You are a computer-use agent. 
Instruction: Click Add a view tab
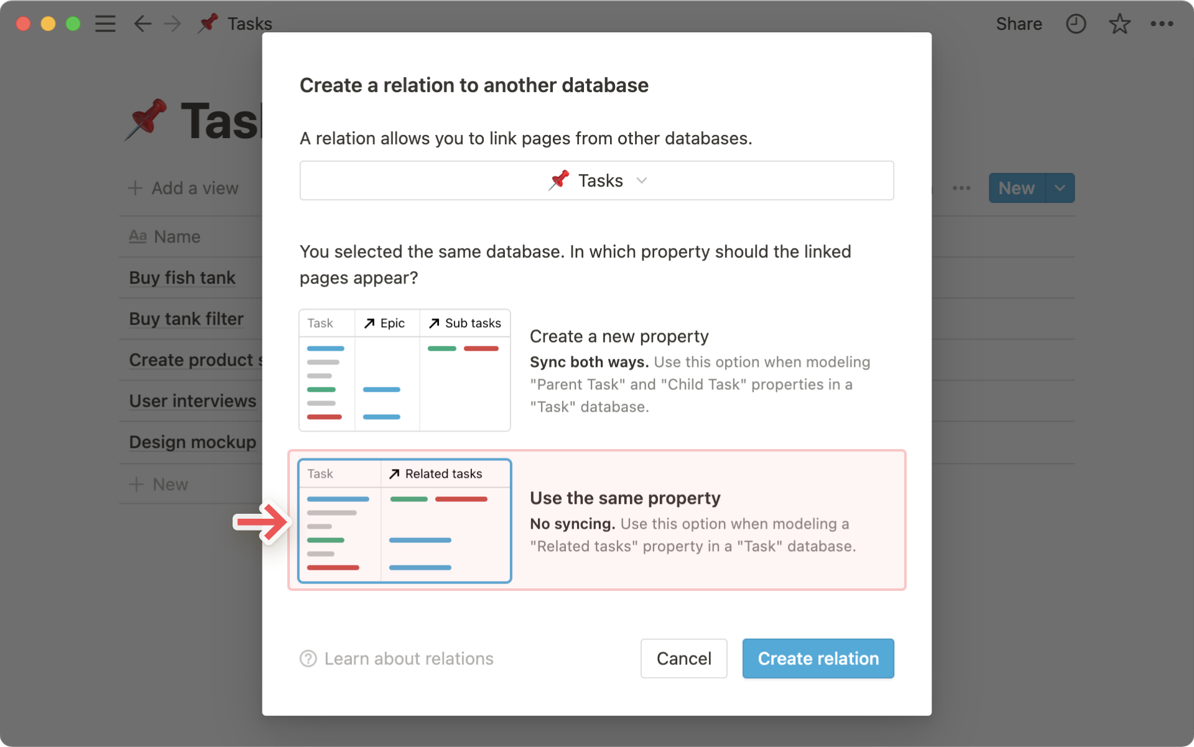183,188
